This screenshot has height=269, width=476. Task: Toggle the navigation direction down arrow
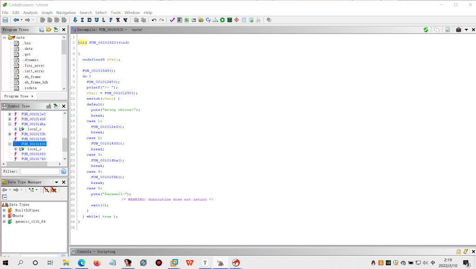[75, 20]
